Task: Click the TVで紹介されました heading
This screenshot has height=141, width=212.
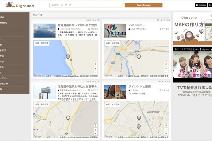Action: pos(195,88)
